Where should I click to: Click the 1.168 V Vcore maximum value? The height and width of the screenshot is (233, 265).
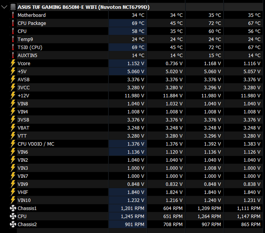point(212,63)
